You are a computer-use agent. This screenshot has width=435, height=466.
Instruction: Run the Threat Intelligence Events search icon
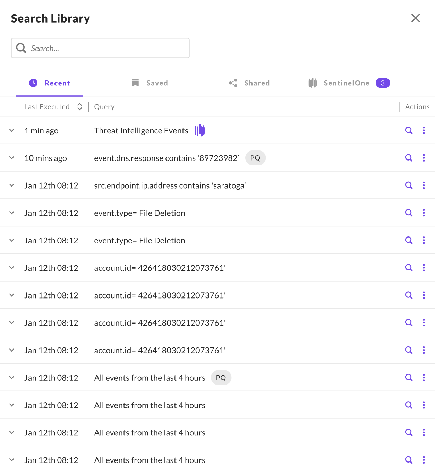409,130
